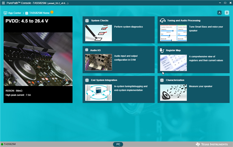Screen dimensions: 233x147
Task: Click 'In-system tuning/debugging' description text
Action: 131,88
